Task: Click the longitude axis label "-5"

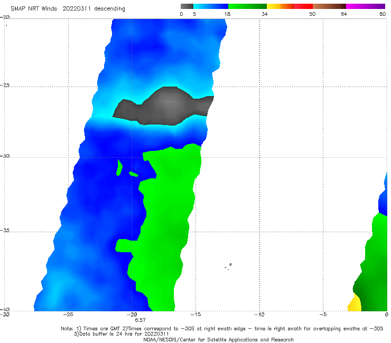Action: [x=323, y=315]
